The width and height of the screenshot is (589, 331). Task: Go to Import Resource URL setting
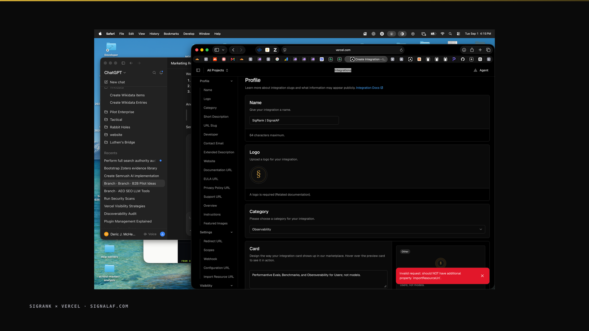(218, 277)
